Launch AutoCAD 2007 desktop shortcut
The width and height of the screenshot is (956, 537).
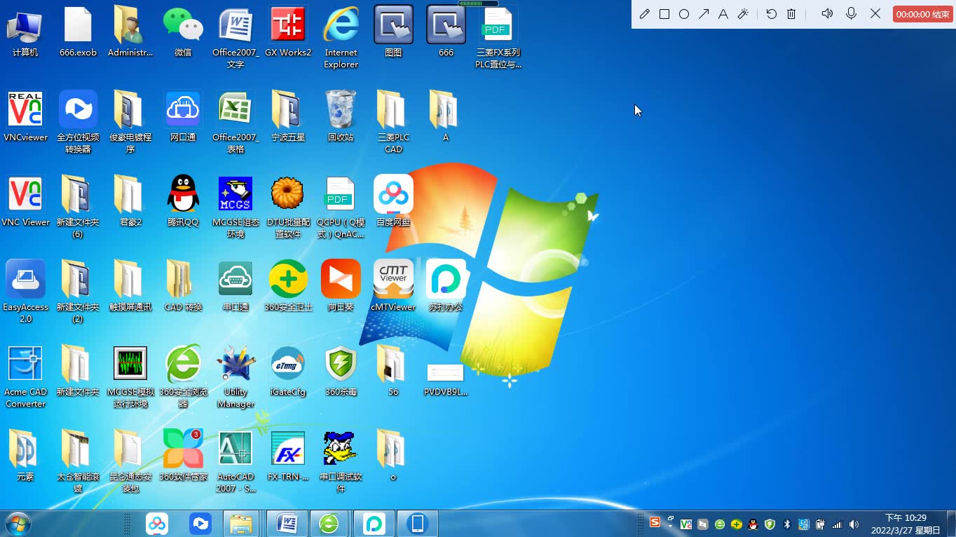[235, 461]
